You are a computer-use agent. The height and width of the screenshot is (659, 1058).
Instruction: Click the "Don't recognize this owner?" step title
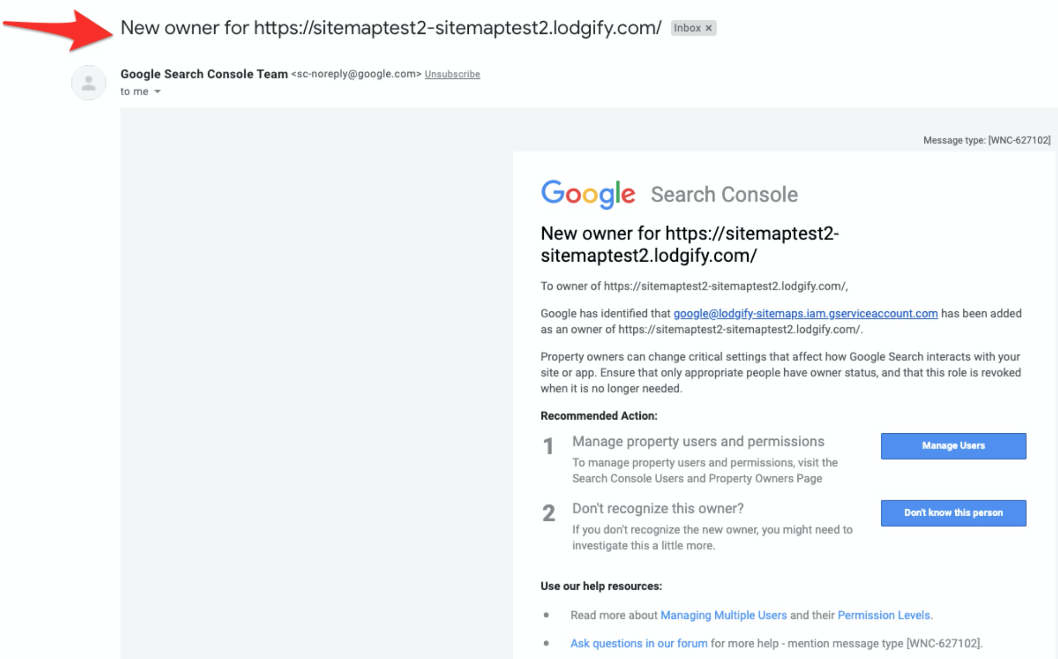(658, 509)
